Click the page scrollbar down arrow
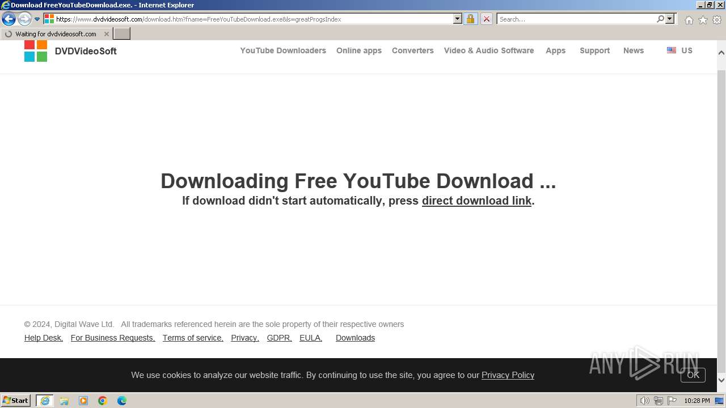 (721, 380)
